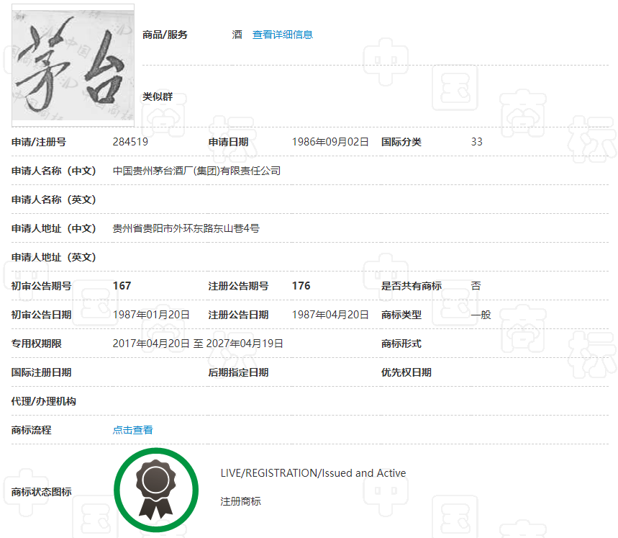Select exclusive rights period 2017年04月20日 至 2027年04月19日
618x538 pixels.
(198, 344)
